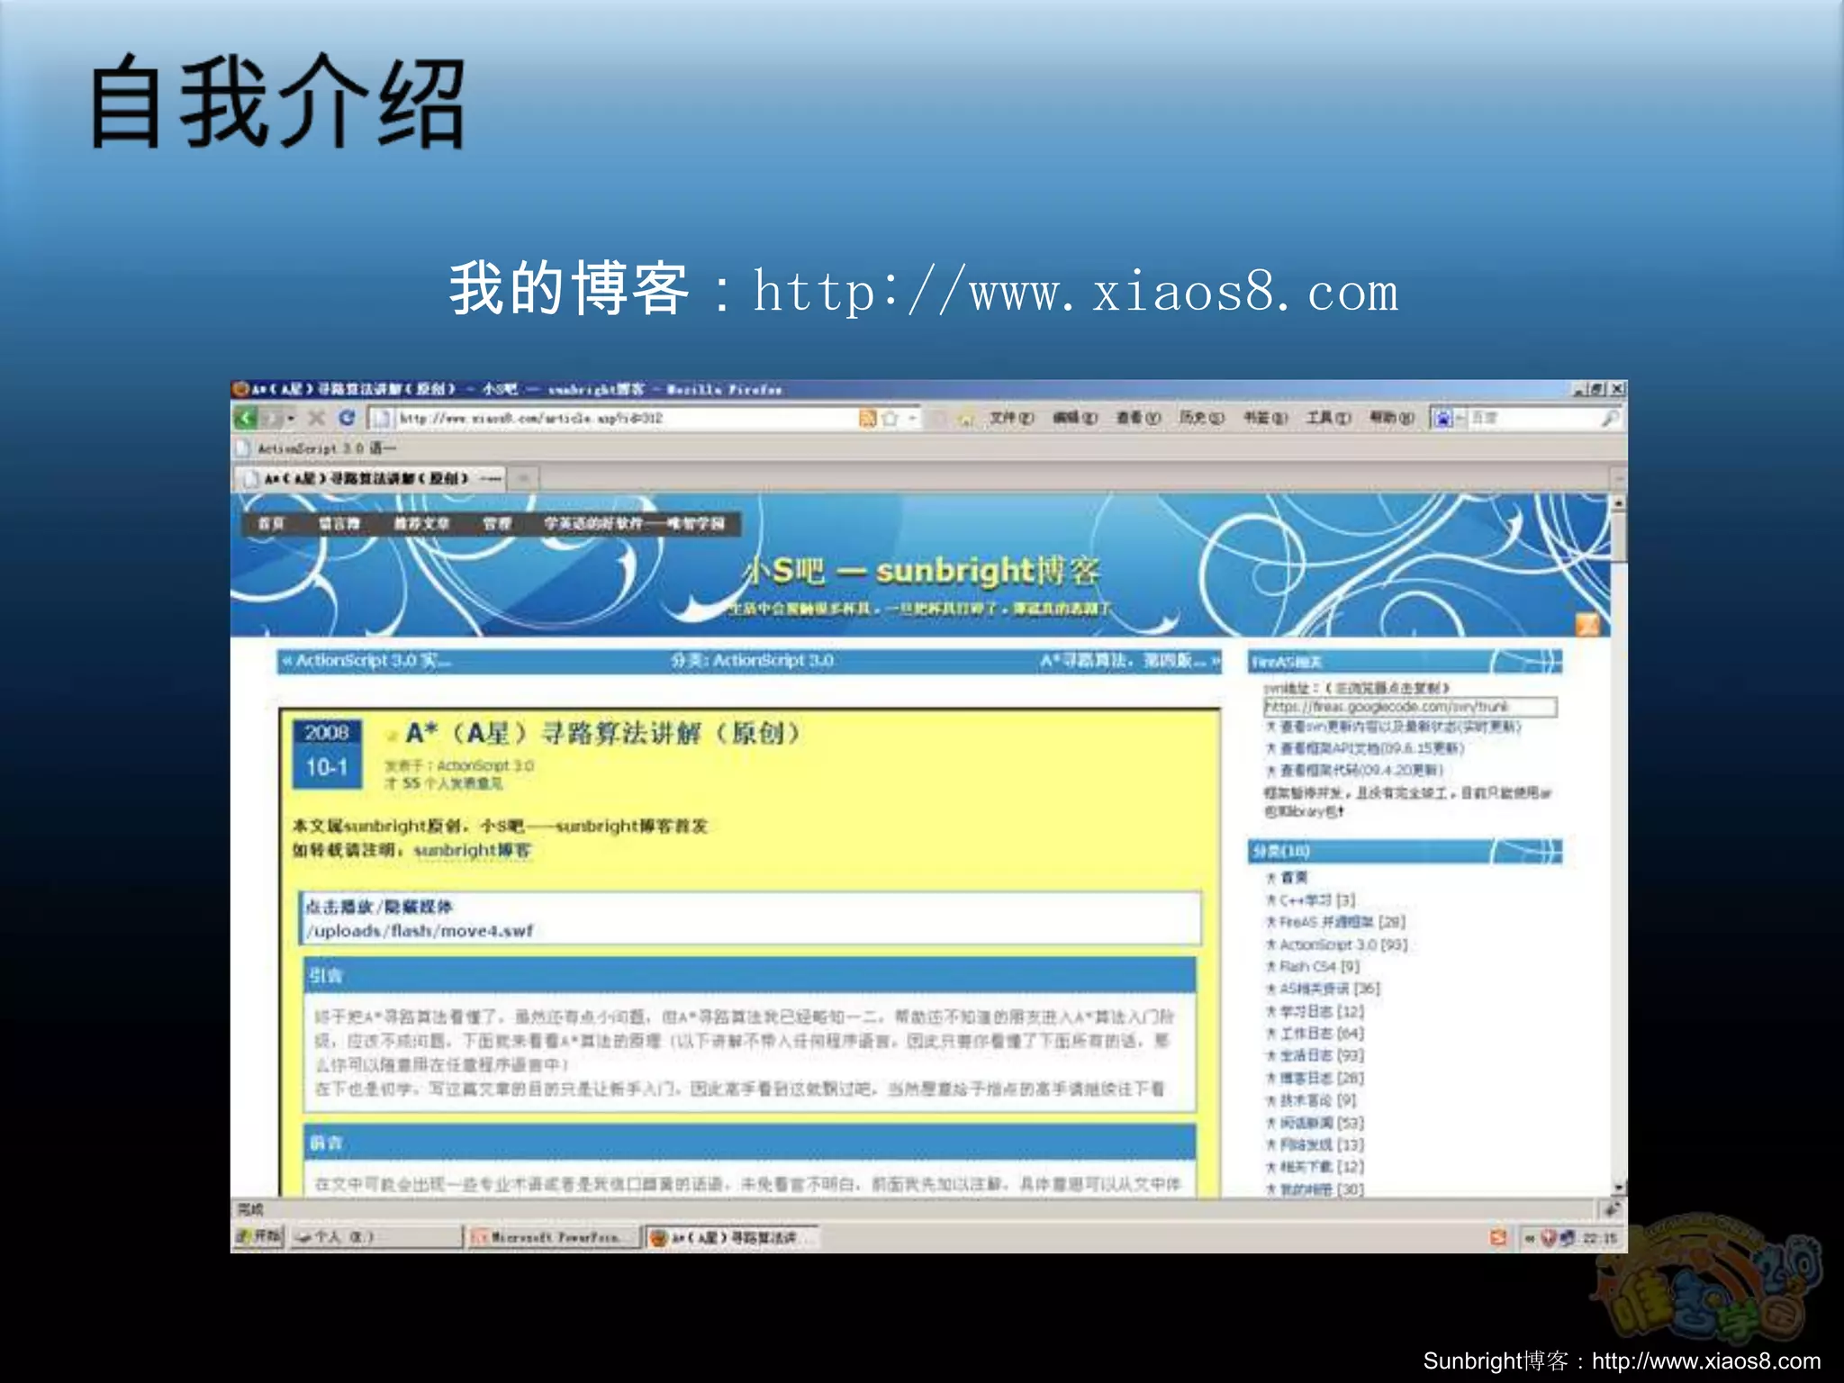Screen dimensions: 1844x1383
Task: Expand the address bar URL dropdown
Action: (912, 418)
